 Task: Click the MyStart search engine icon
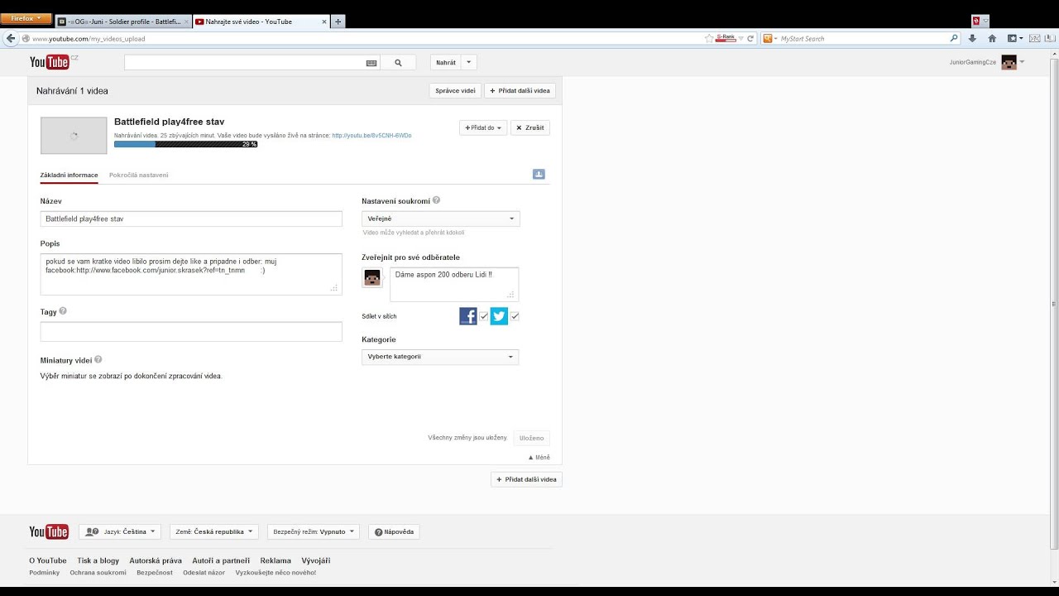point(769,38)
